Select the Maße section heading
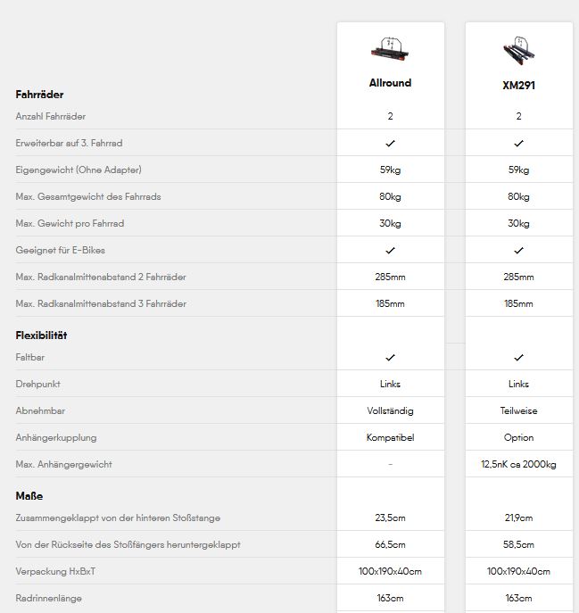This screenshot has width=579, height=613. point(29,496)
